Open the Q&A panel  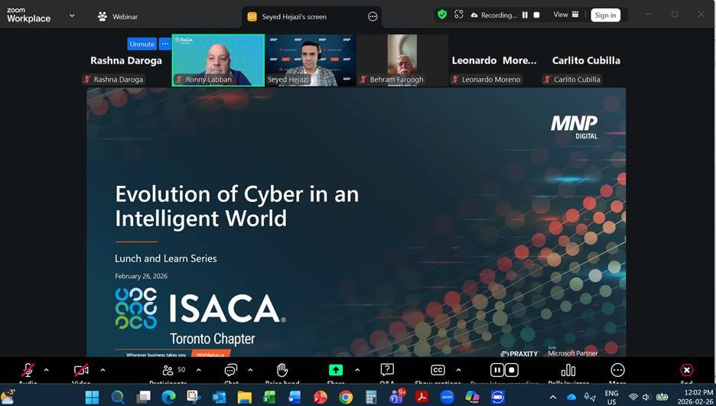pos(387,370)
